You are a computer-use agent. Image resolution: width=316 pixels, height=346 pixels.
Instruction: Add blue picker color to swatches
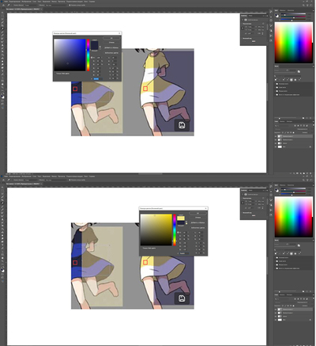(x=111, y=48)
